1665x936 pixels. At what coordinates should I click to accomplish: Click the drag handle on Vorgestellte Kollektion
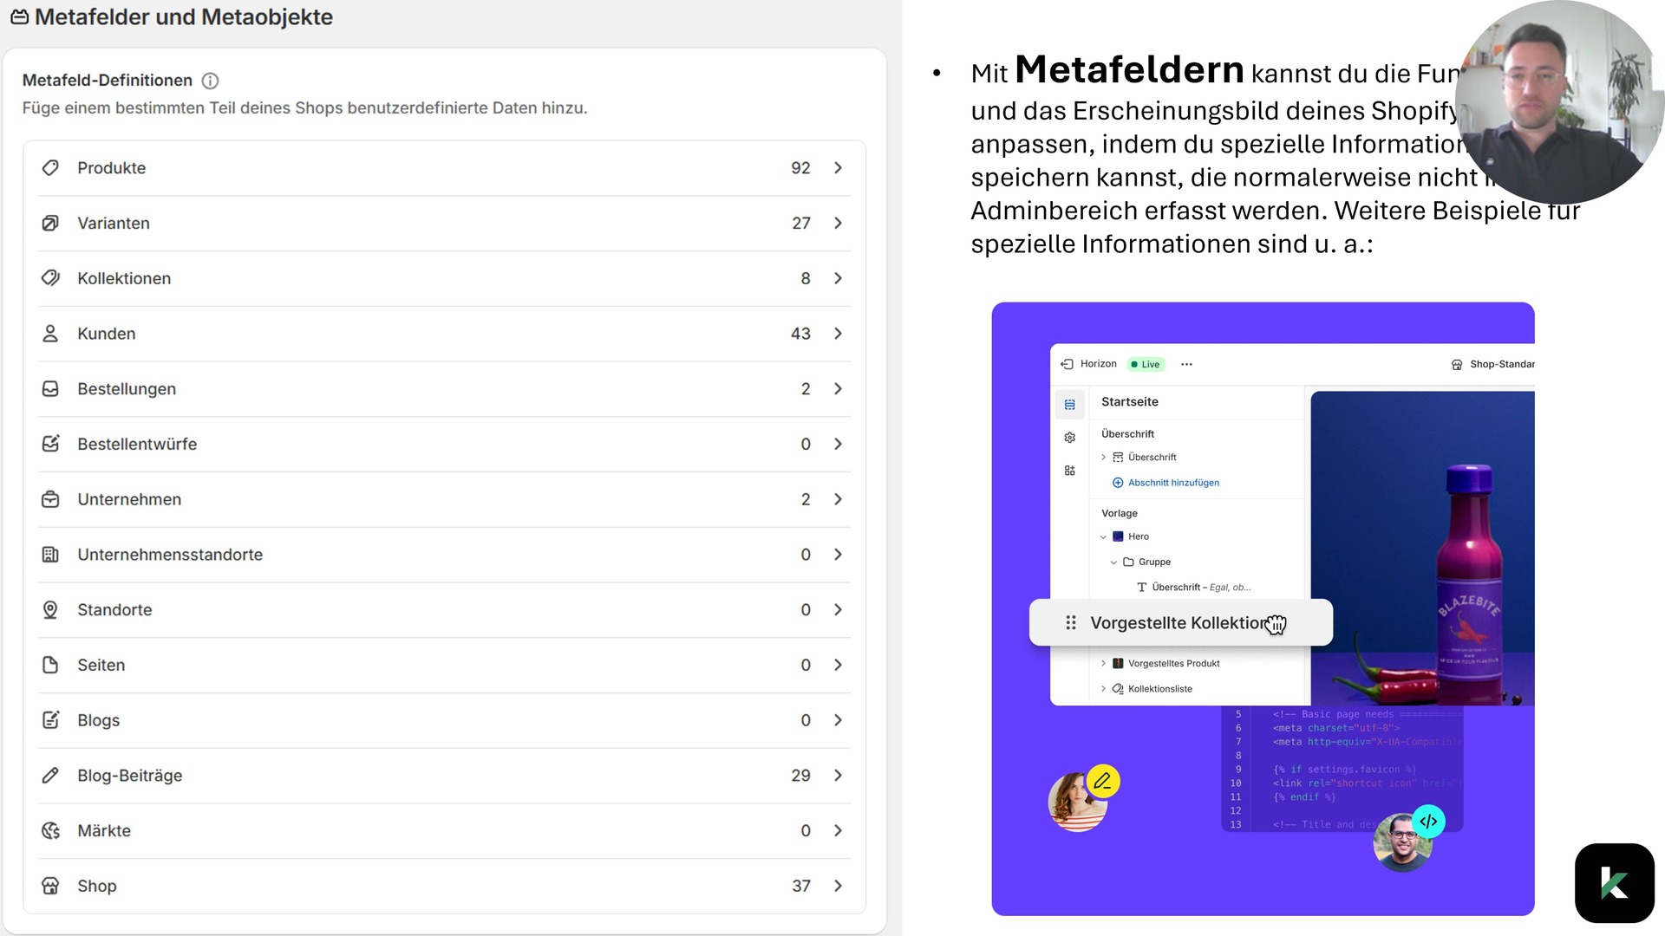pos(1071,622)
